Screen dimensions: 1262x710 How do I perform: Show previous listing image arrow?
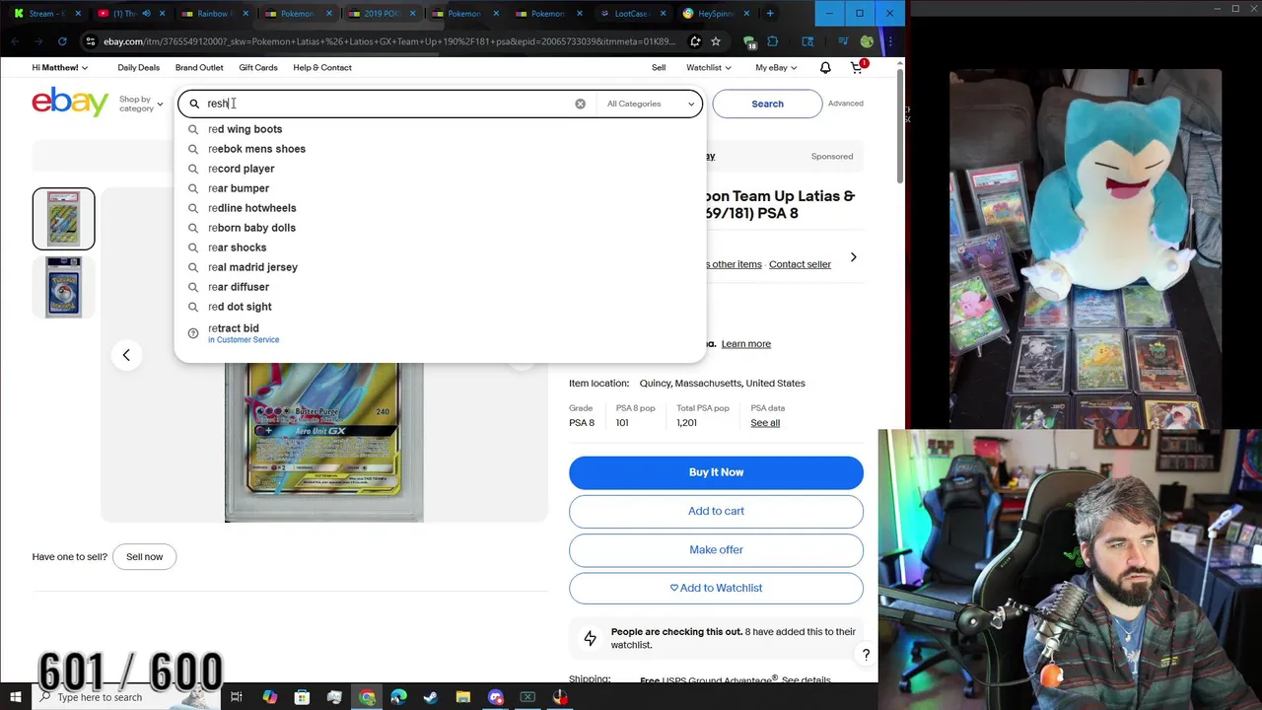point(126,355)
